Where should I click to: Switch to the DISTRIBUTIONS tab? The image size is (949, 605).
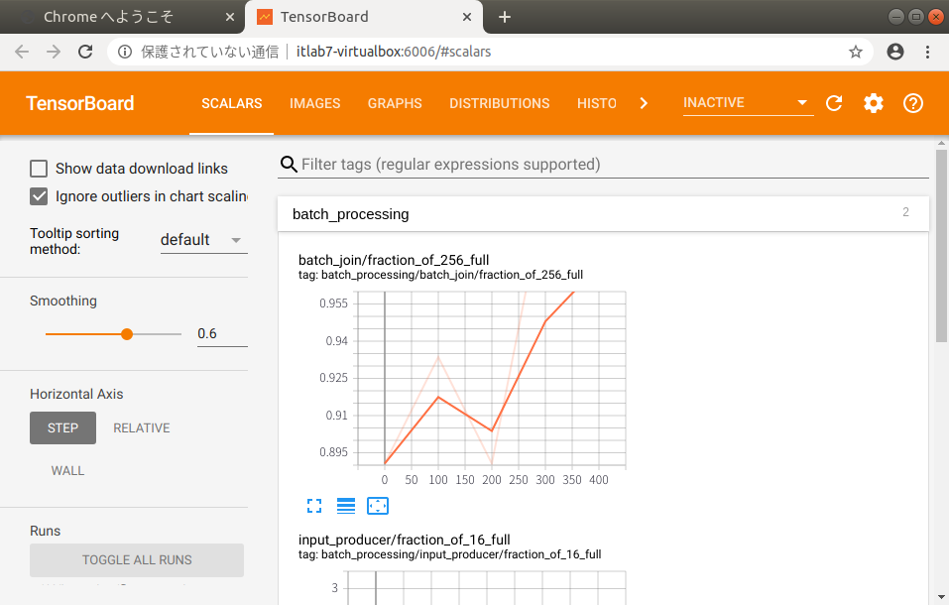500,103
